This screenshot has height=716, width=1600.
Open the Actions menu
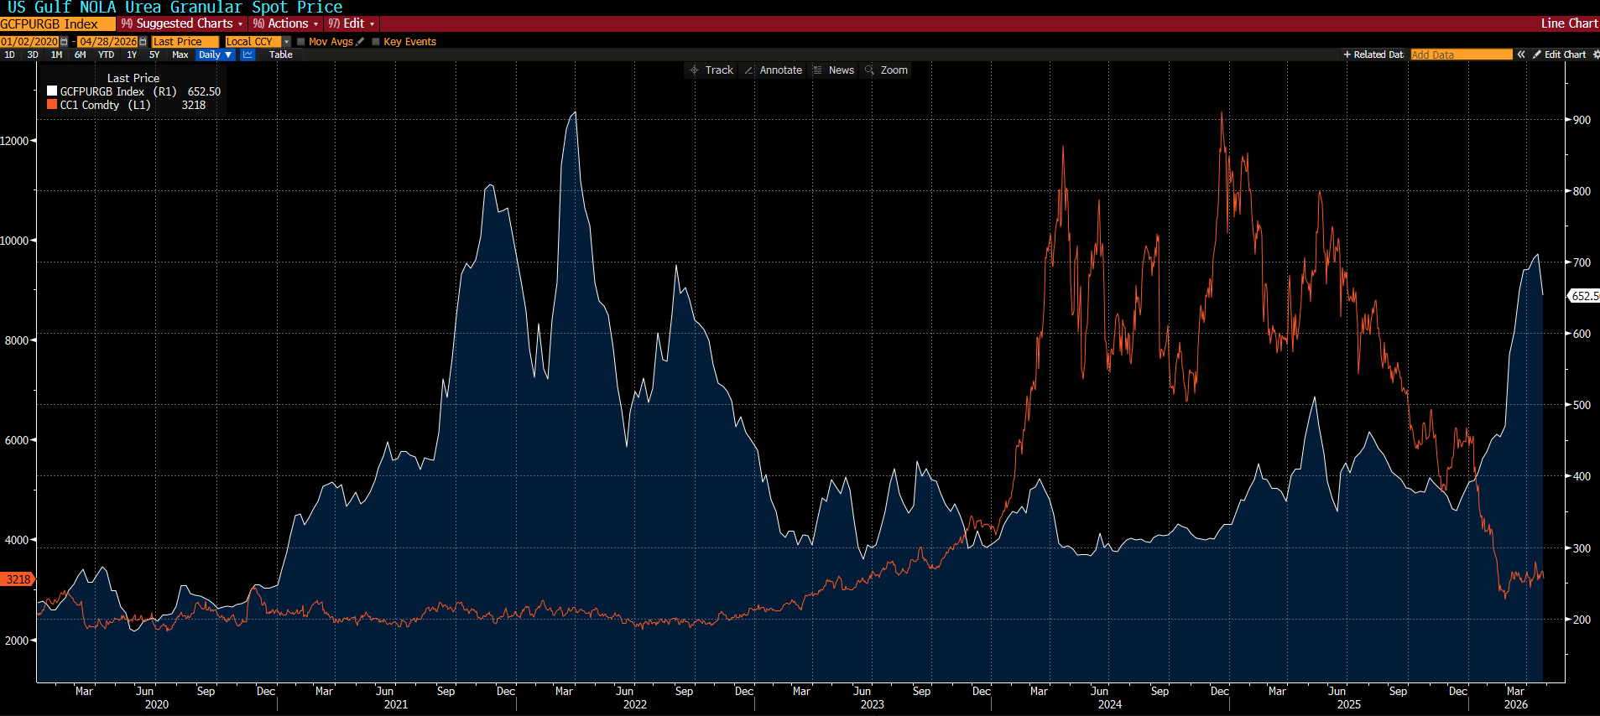click(x=286, y=23)
